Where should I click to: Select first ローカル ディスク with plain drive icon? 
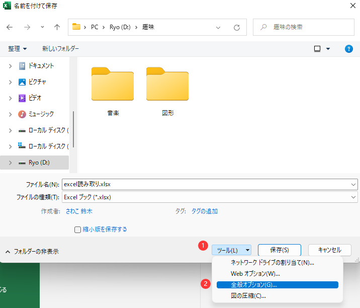[44, 130]
